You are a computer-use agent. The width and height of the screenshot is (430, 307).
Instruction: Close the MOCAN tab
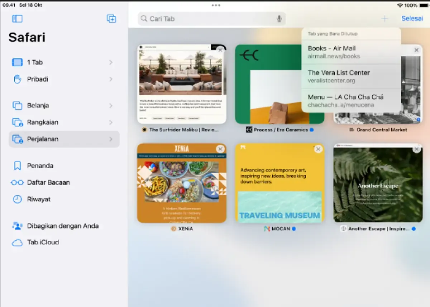[x=318, y=149]
